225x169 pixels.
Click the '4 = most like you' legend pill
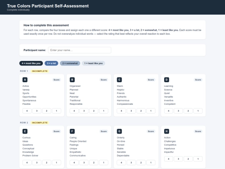pos(31,63)
